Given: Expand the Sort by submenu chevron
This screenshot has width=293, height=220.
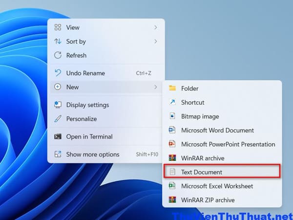Looking at the screenshot, I should (x=155, y=42).
